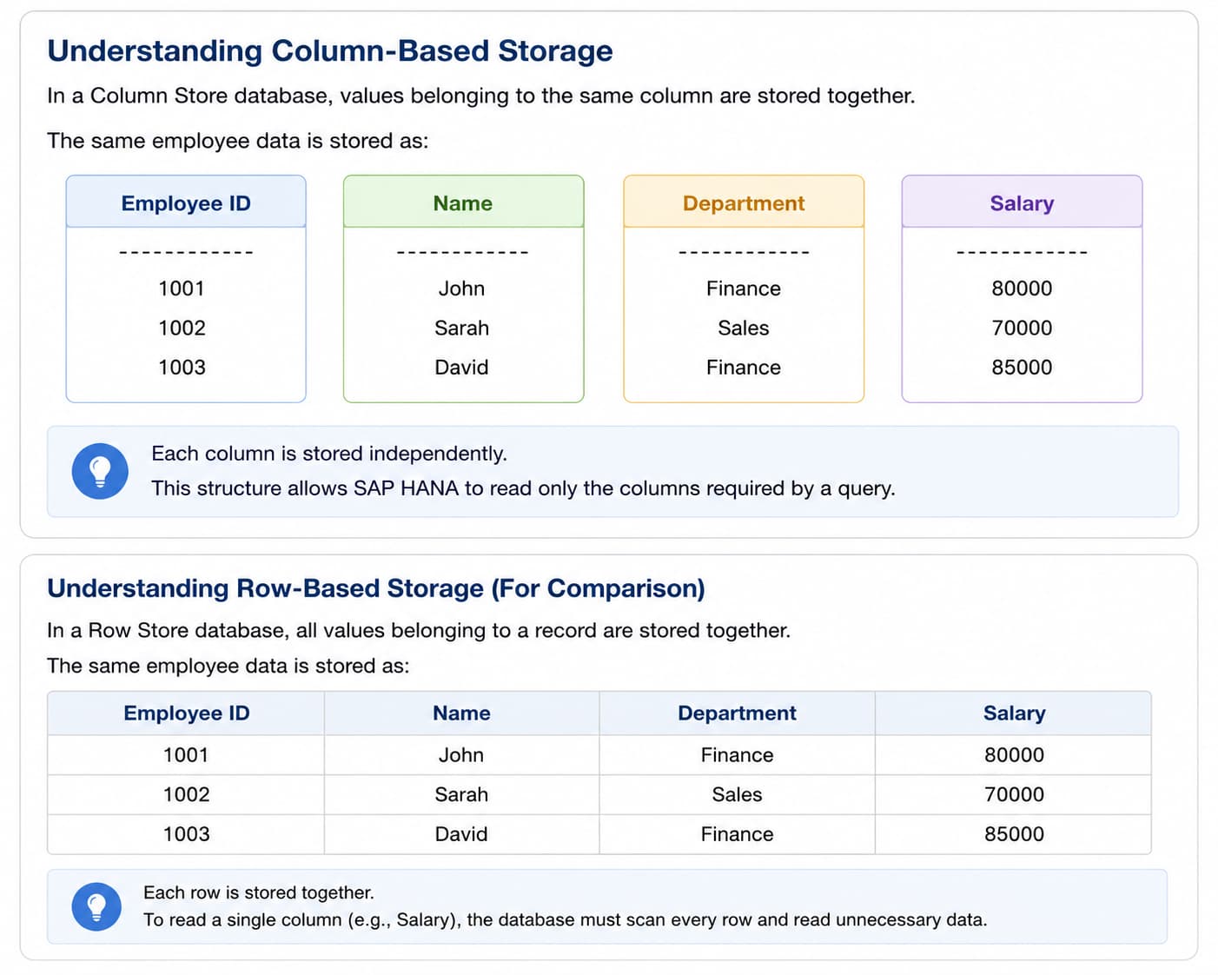Viewport: 1218px width, 975px height.
Task: Click the purple Salary column card header
Action: [x=1022, y=202]
